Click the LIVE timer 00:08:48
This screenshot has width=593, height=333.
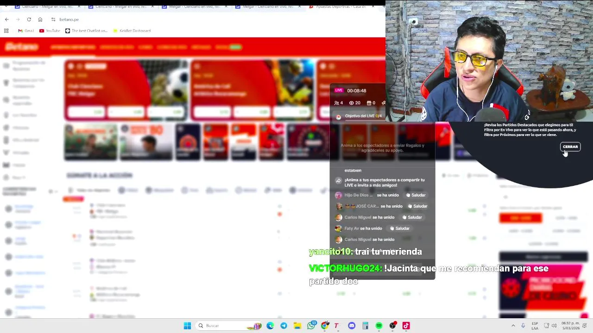[357, 91]
